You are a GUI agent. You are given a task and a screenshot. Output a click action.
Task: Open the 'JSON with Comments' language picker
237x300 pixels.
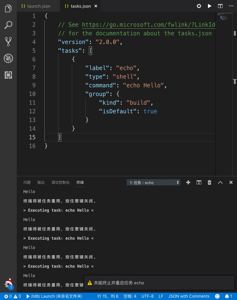189,296
